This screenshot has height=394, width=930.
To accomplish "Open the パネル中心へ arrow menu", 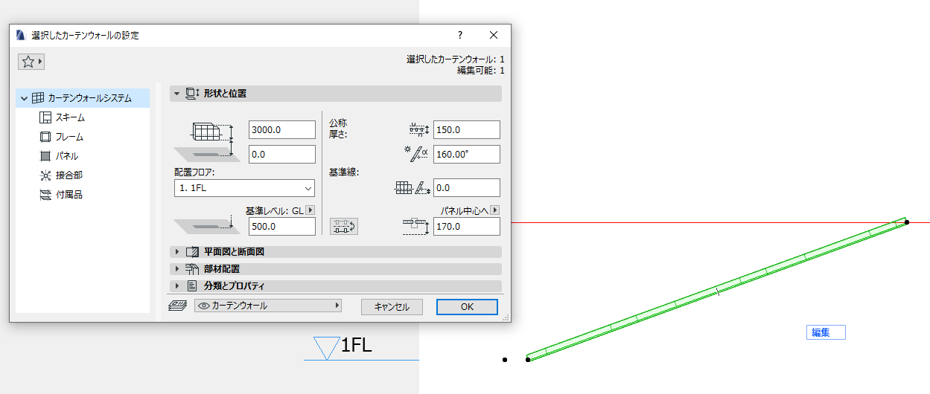I will pos(495,210).
